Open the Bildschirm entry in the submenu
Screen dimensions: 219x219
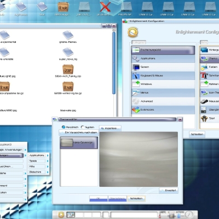(37, 172)
